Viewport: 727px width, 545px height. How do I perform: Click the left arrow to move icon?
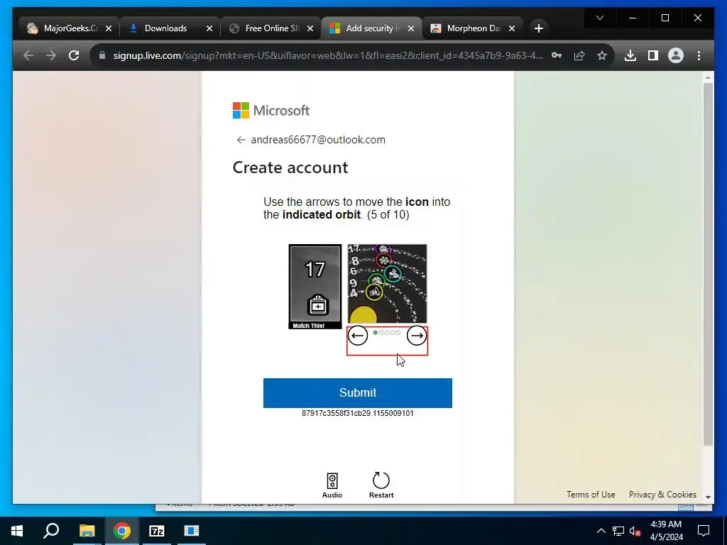tap(358, 336)
